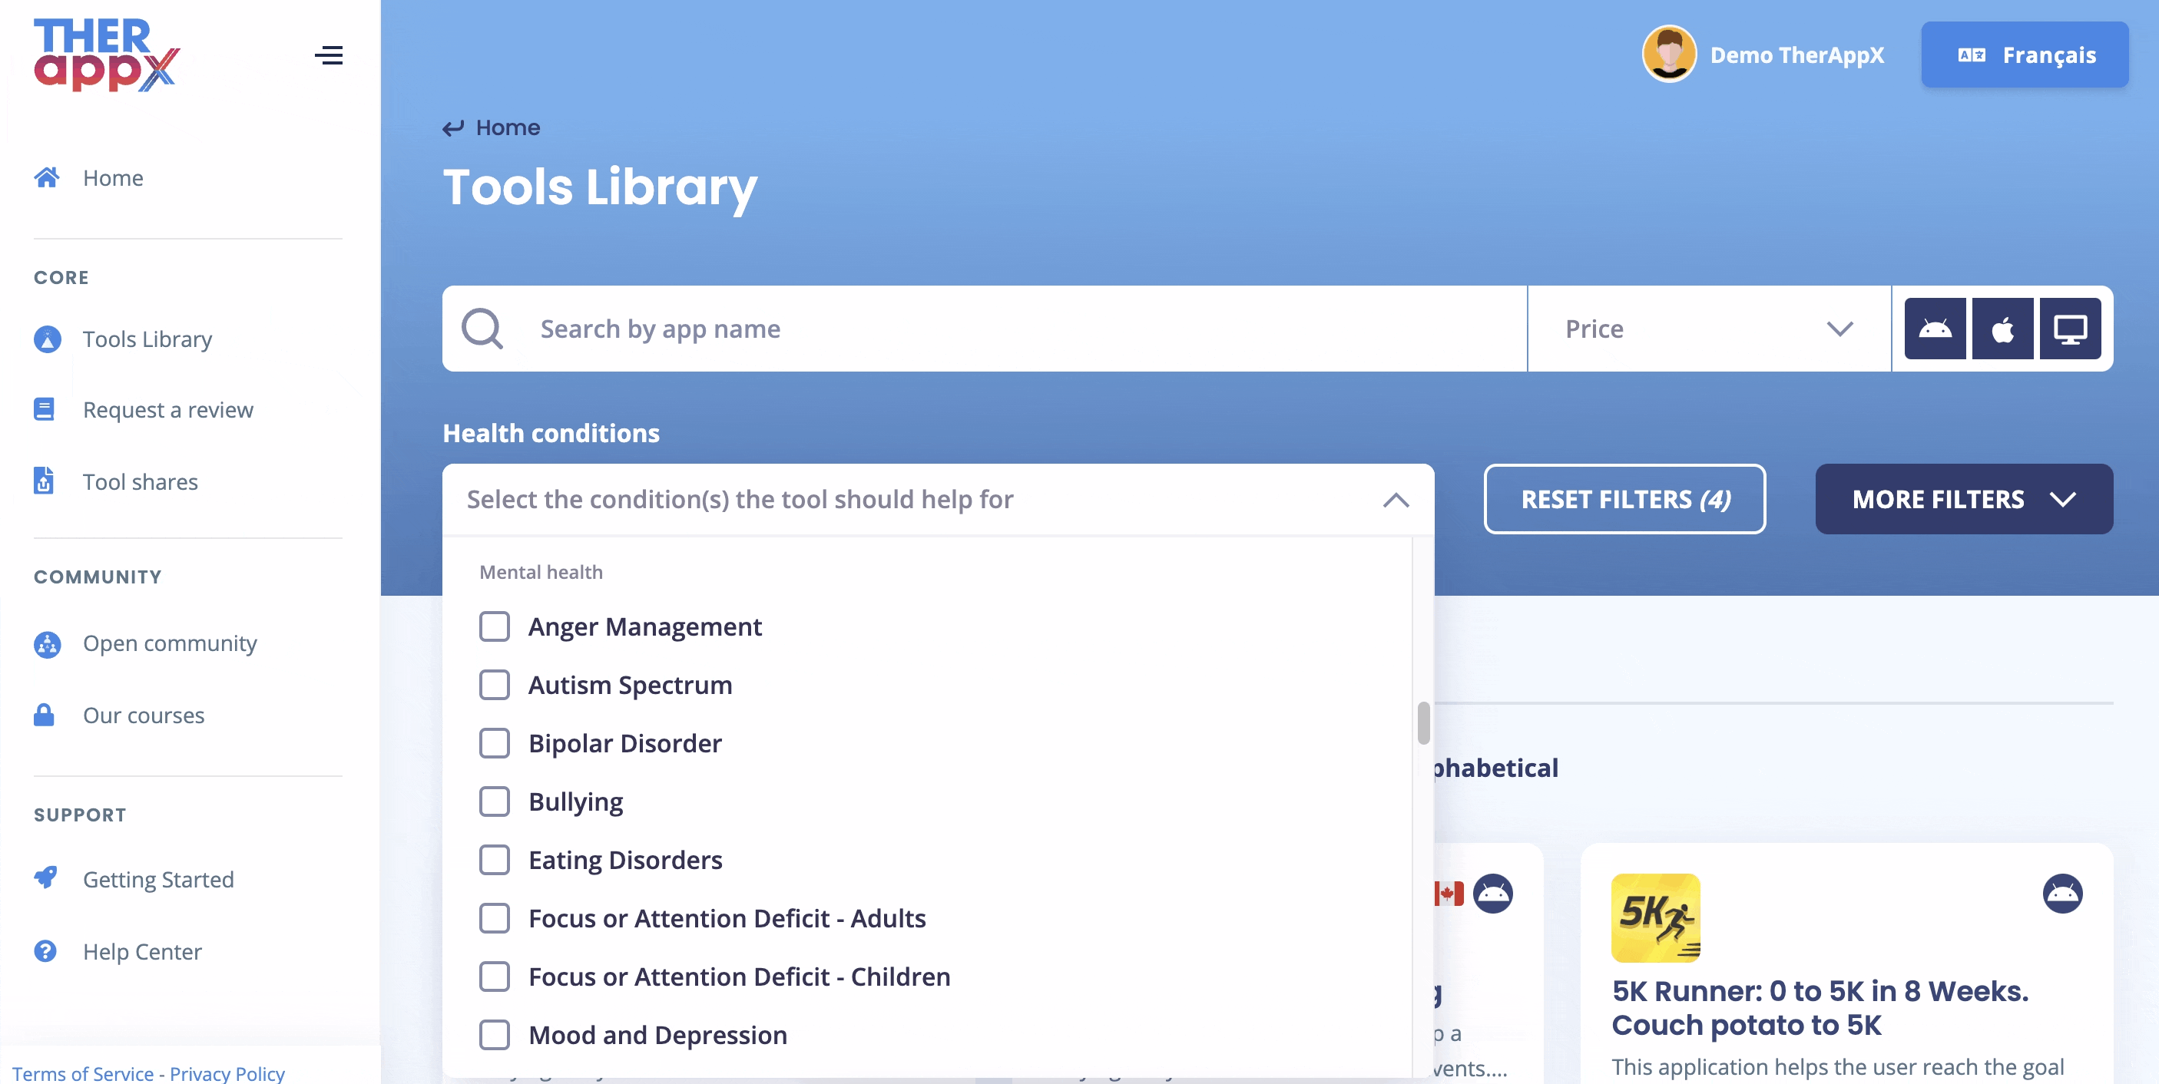Expand the More Filters dropdown
2159x1084 pixels.
coord(1963,499)
